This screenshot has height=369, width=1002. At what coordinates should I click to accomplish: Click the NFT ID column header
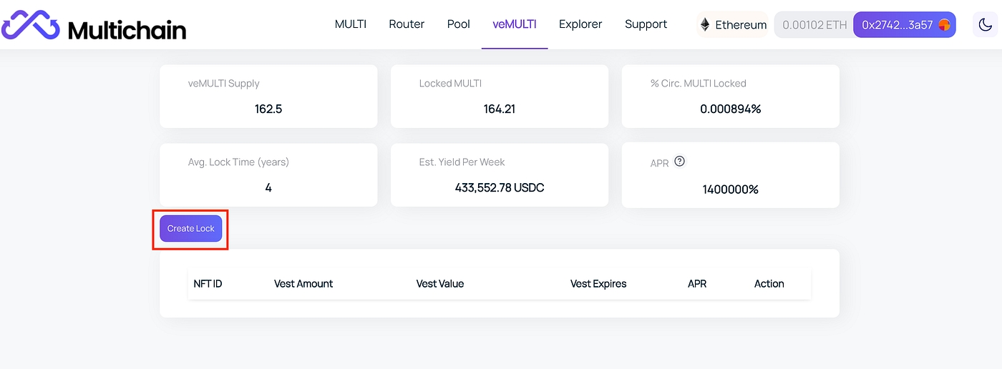tap(208, 284)
